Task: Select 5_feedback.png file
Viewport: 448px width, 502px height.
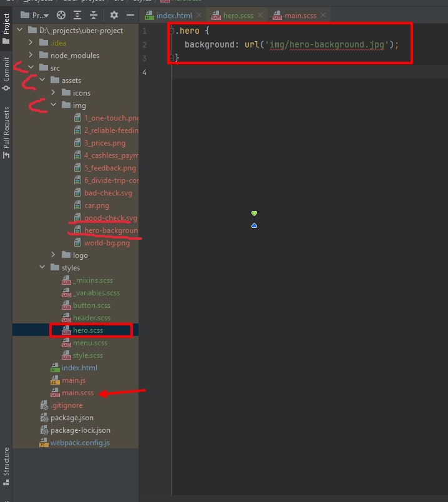Action: coord(105,168)
